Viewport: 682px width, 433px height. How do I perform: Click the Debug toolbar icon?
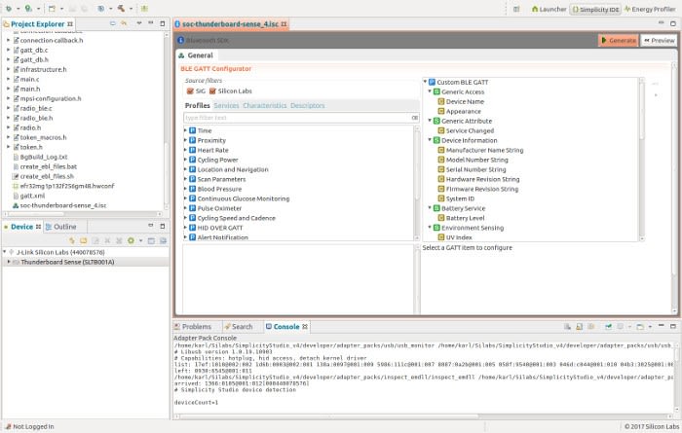click(8, 9)
